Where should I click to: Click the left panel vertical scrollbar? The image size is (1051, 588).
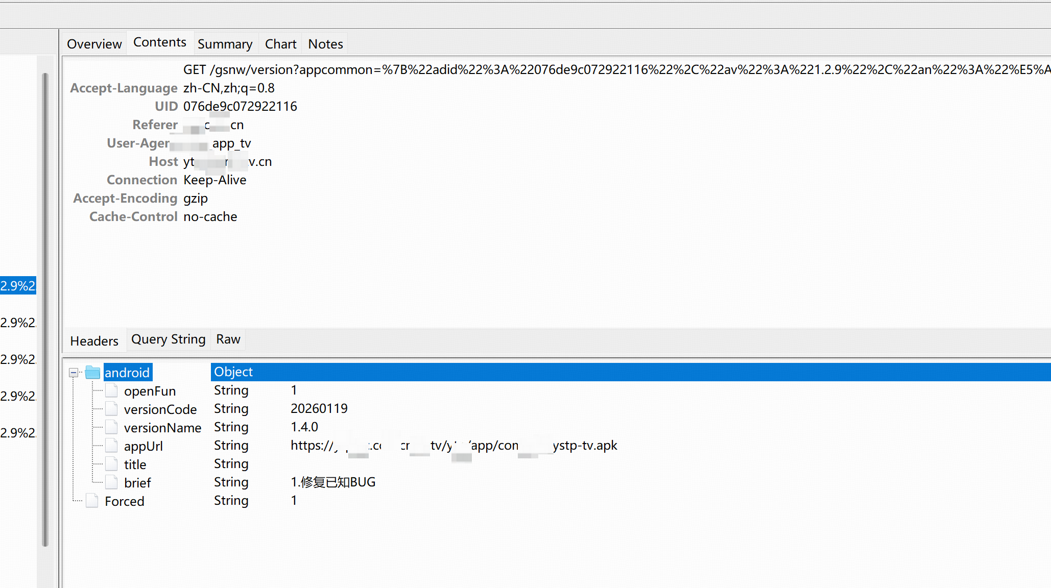click(x=45, y=306)
